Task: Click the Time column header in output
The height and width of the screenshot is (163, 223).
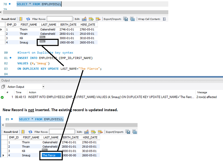Action: point(18,92)
